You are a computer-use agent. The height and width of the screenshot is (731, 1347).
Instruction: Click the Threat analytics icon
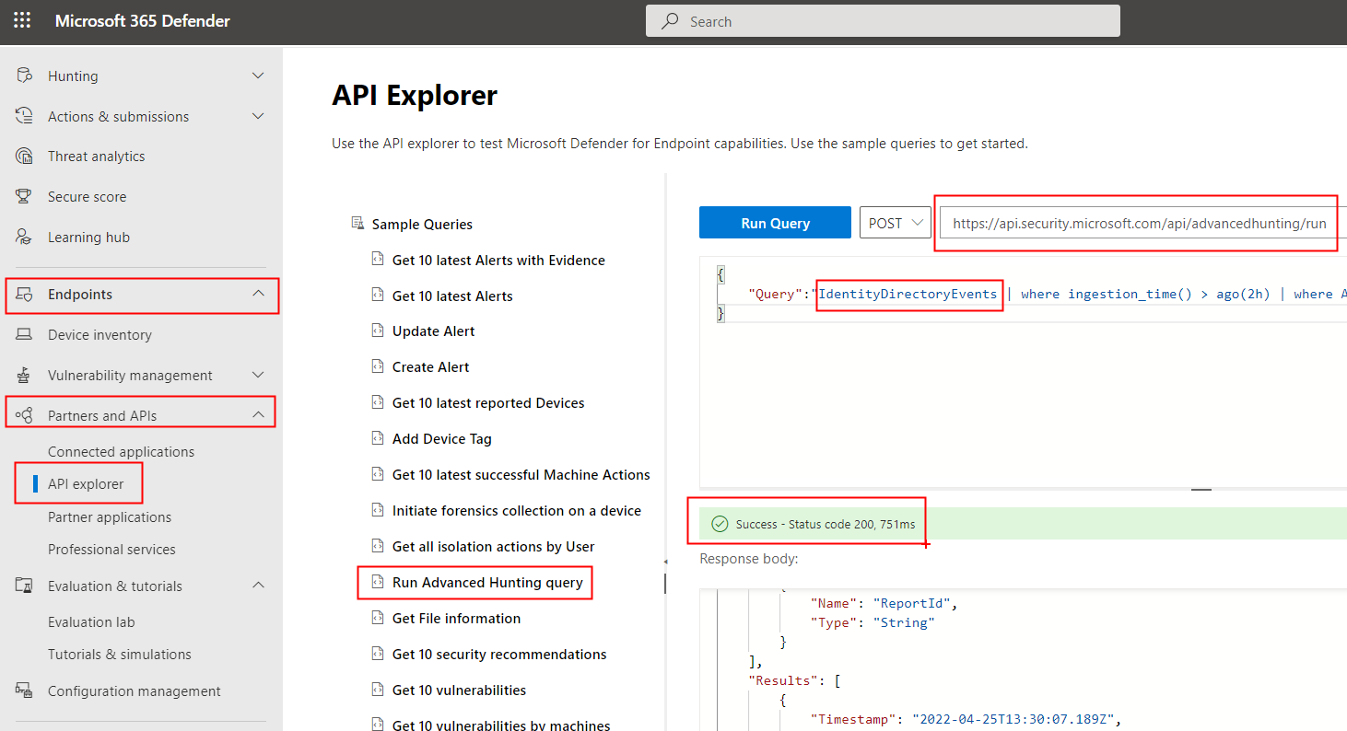point(25,156)
